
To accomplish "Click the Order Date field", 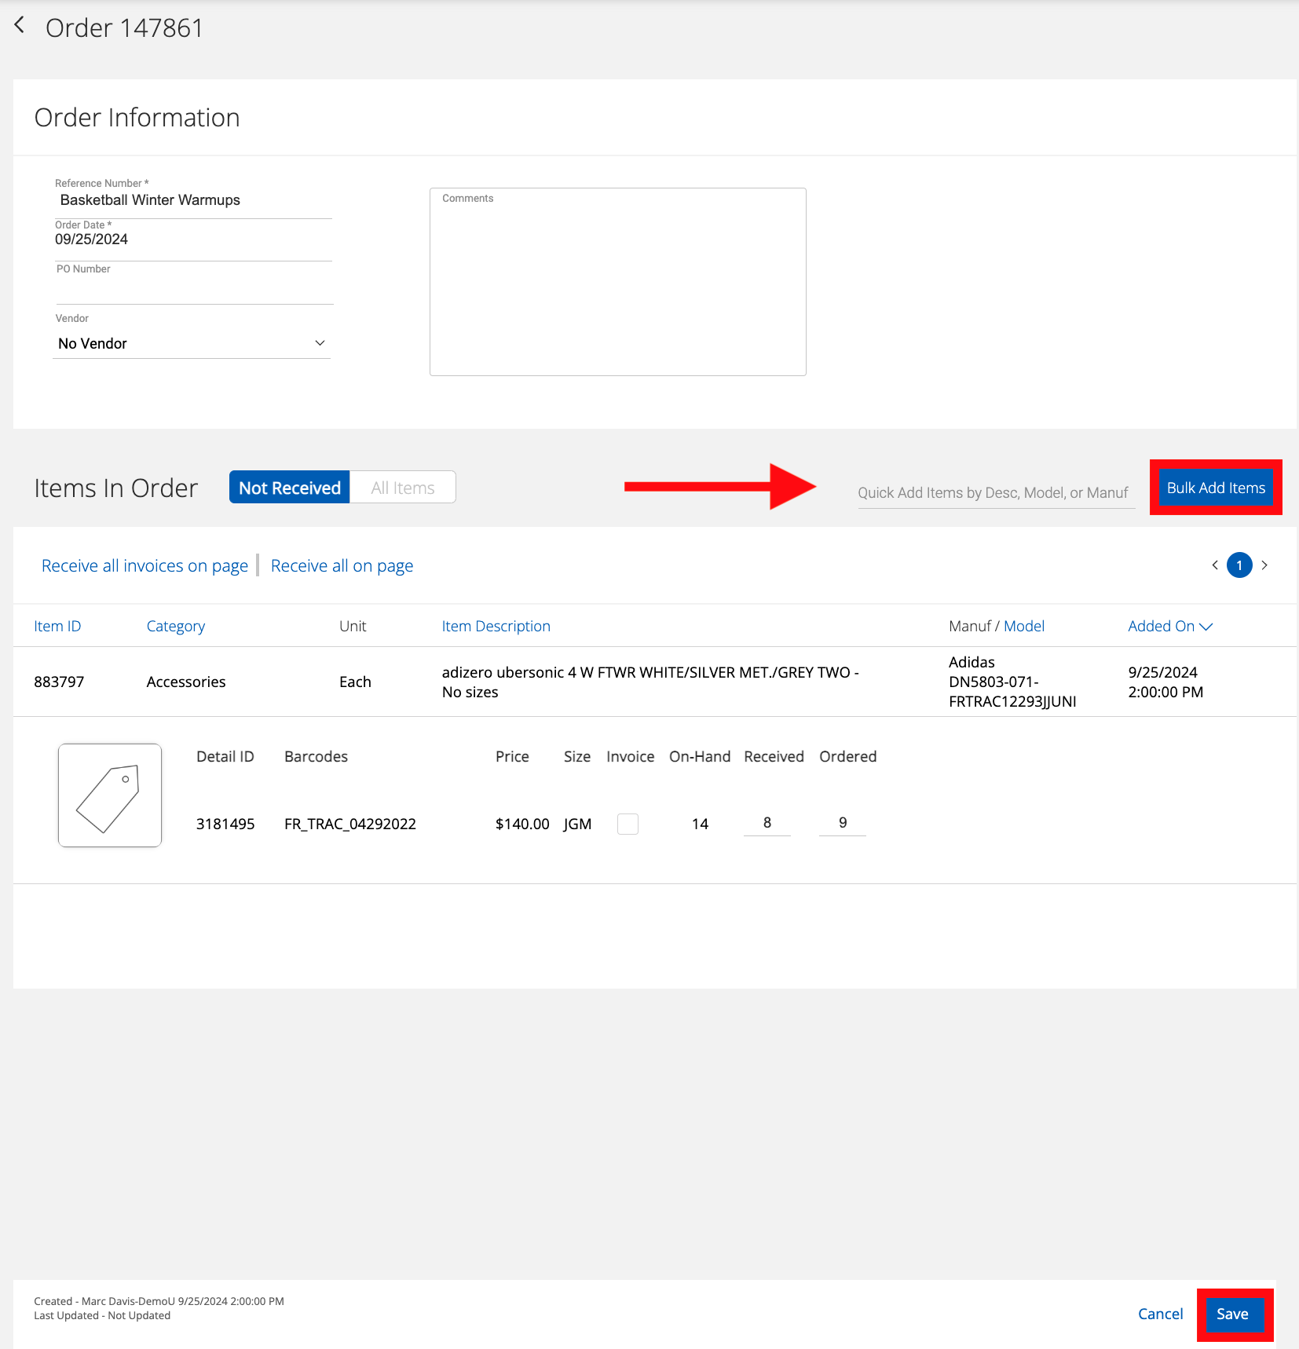I will [193, 240].
